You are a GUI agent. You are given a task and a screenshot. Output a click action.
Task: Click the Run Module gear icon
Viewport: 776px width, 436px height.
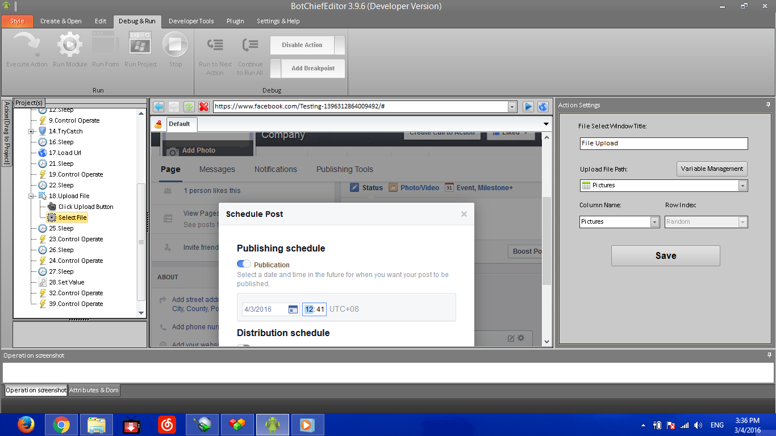pyautogui.click(x=69, y=45)
